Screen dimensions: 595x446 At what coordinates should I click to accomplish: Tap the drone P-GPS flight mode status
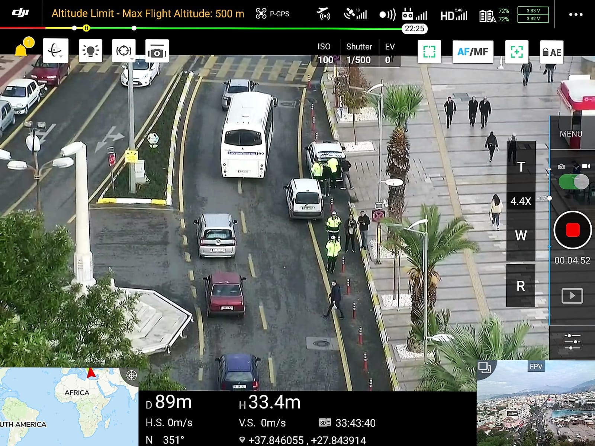click(x=272, y=14)
